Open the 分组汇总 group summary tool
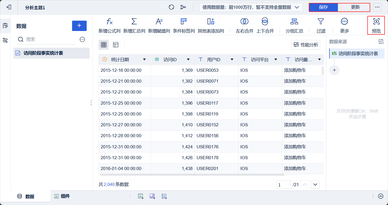The height and width of the screenshot is (205, 388). [294, 22]
